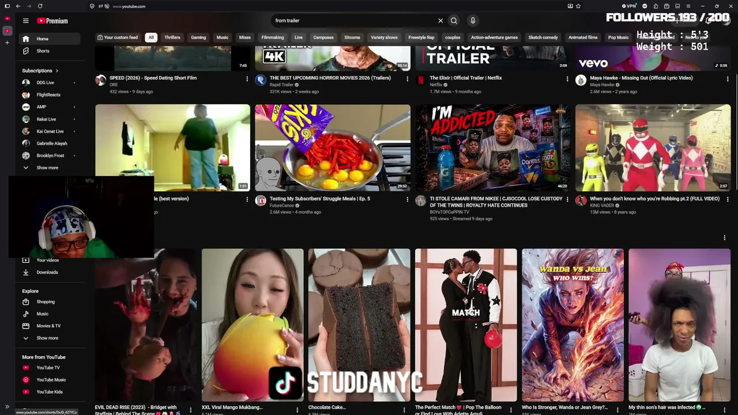The image size is (738, 415).
Task: Select the Freestyle Rap chip
Action: 421,37
